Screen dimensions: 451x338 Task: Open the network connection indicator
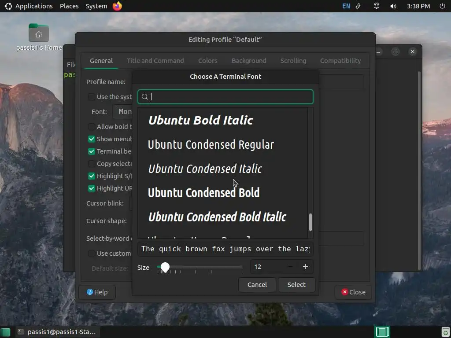(359, 6)
